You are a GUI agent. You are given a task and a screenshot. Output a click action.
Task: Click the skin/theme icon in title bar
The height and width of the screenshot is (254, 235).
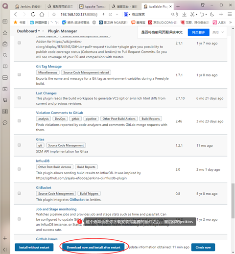(203, 5)
